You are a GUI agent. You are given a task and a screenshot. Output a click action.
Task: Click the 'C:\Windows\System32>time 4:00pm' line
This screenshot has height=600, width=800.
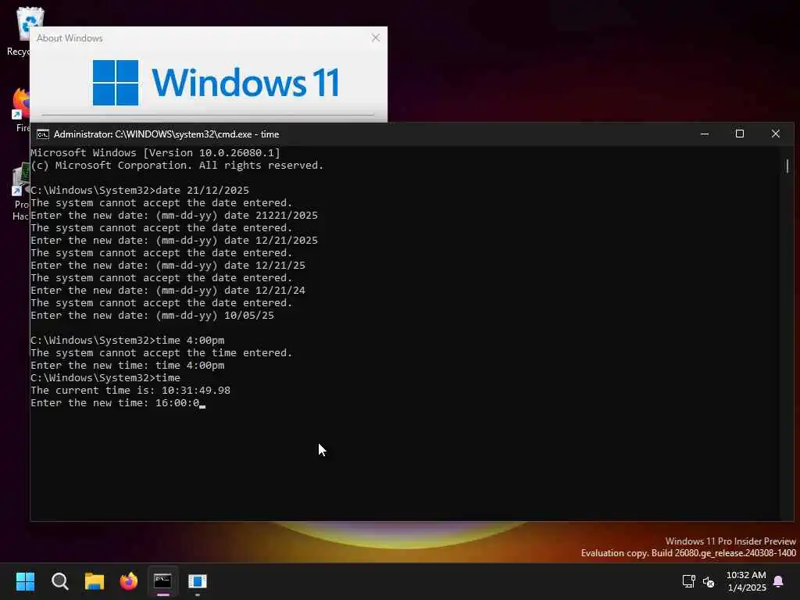[x=127, y=341]
